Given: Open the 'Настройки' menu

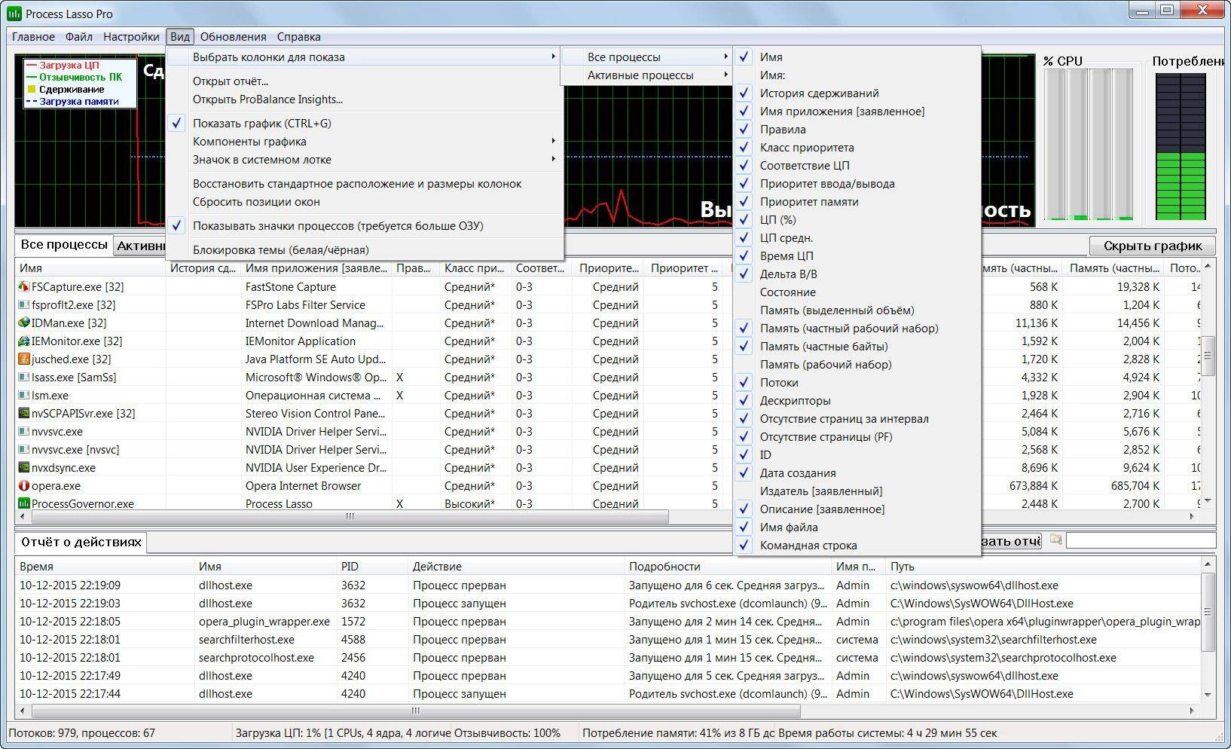Looking at the screenshot, I should tap(131, 36).
